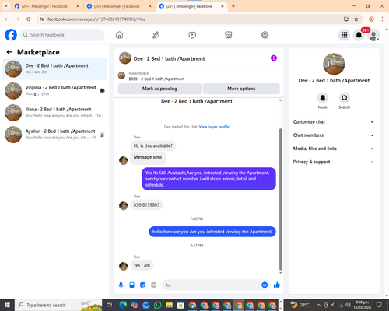
Task: Choose a sticker from the sticker icon
Action: click(142, 285)
